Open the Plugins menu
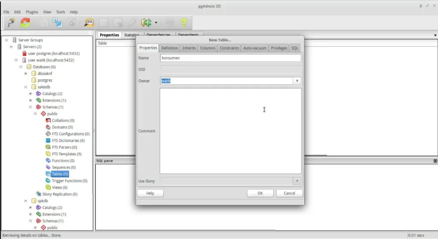Screen dimensions: 438x239 coord(32,12)
